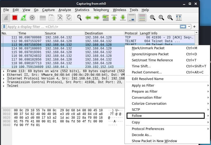Choose Packet Comment... option
This screenshot has height=145, width=211.
[x=167, y=72]
